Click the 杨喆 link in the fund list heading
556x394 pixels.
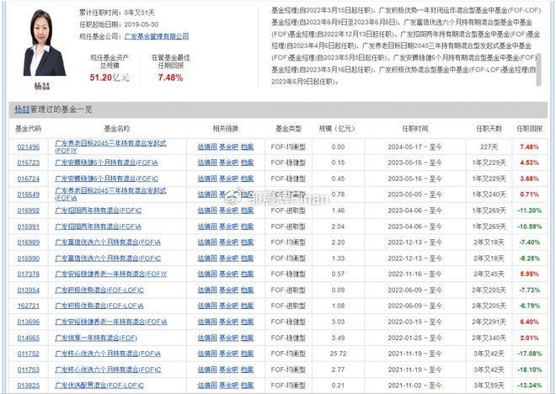tap(22, 109)
